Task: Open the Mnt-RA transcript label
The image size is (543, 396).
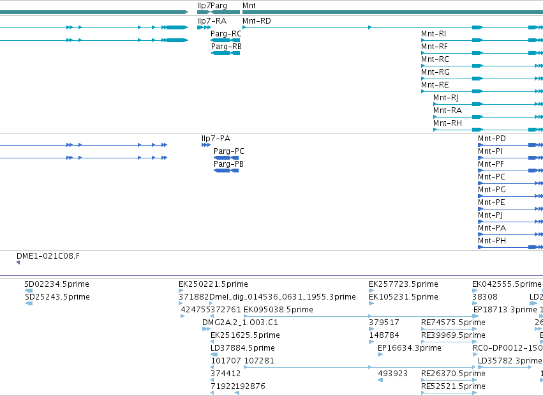Action: [447, 110]
